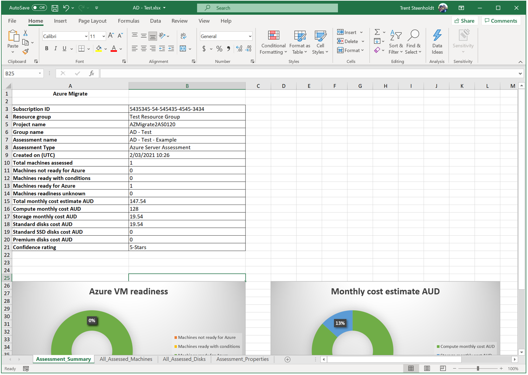
Task: Click the Decrease Indent icon
Action: tap(162, 48)
